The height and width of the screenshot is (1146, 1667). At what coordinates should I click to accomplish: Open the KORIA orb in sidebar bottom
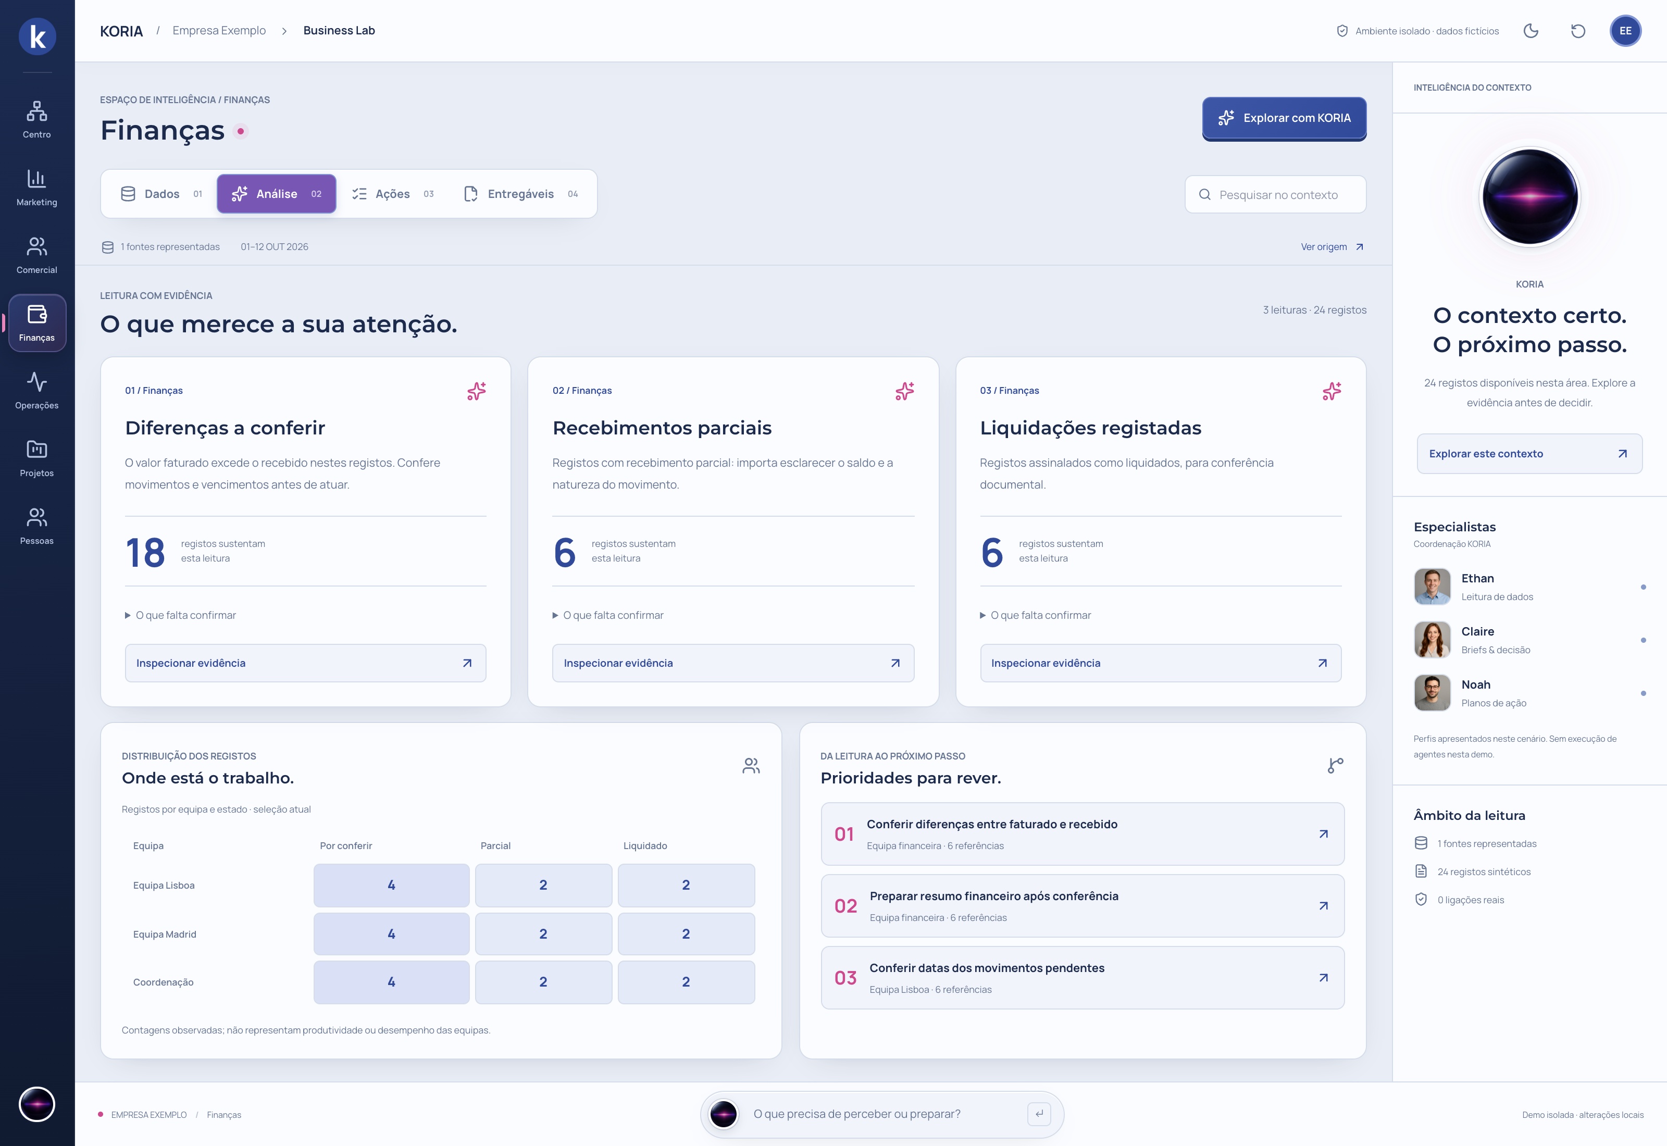coord(36,1104)
